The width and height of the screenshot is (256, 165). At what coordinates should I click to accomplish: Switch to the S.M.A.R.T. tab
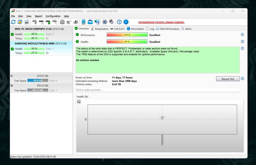coord(118,29)
